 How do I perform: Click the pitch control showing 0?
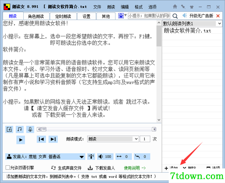(x=142, y=157)
